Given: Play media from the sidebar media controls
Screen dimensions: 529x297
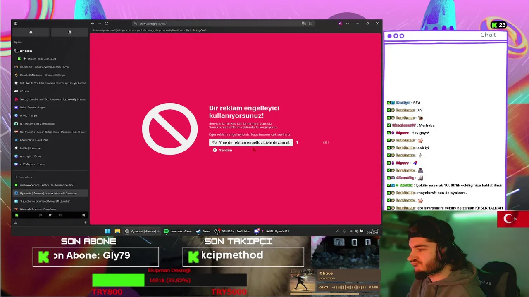Looking at the screenshot, I should 50,215.
